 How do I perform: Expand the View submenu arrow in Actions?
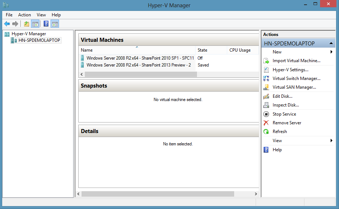(331, 141)
